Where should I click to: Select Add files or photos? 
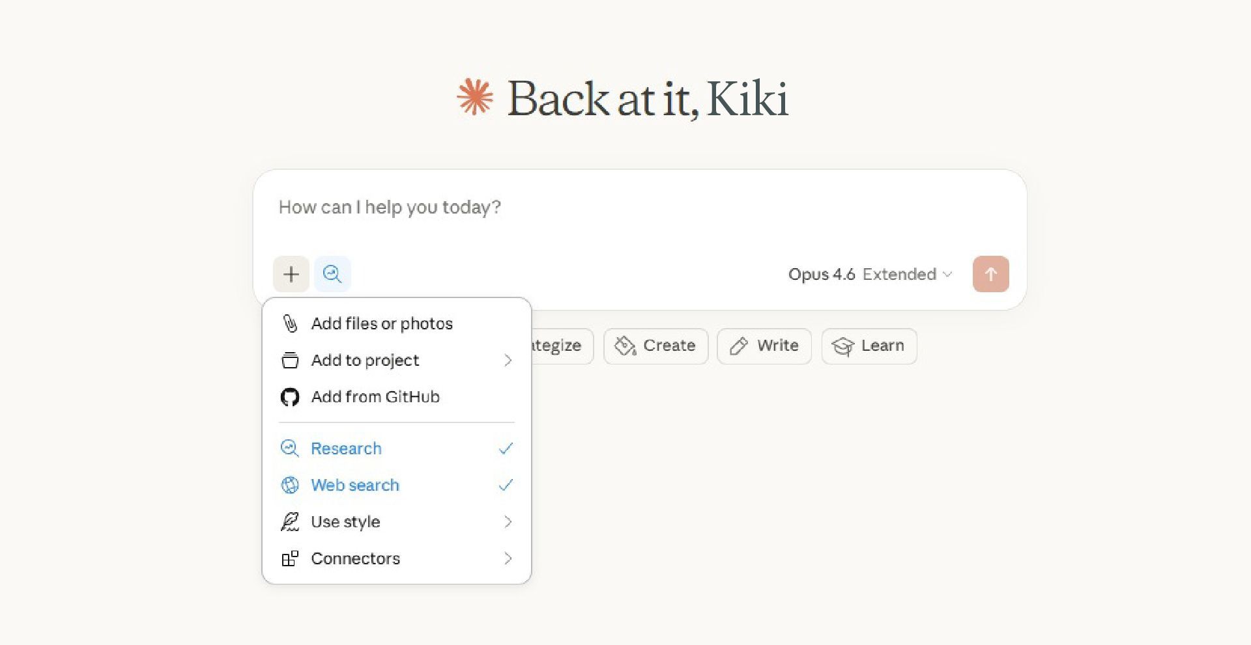[x=382, y=323]
